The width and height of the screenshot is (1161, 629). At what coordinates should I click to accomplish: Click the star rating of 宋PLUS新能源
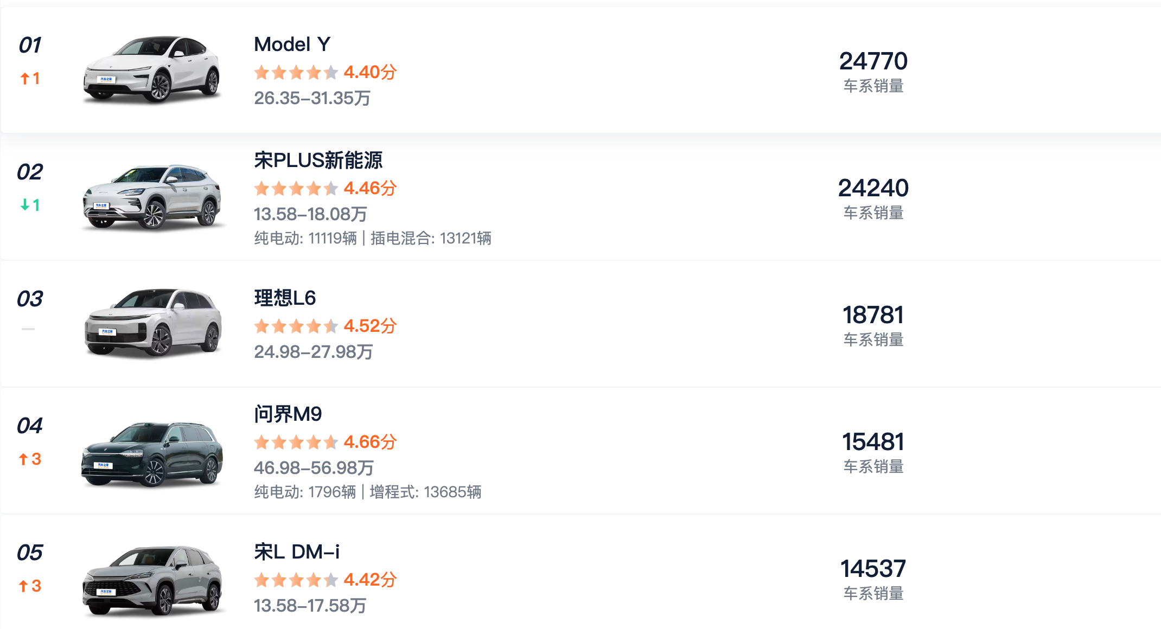(x=295, y=188)
